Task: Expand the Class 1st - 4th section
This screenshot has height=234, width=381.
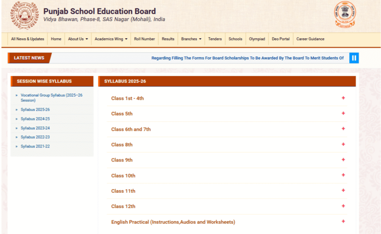Action: point(227,98)
